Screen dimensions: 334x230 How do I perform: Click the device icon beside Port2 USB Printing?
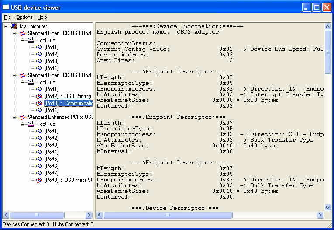[39, 96]
